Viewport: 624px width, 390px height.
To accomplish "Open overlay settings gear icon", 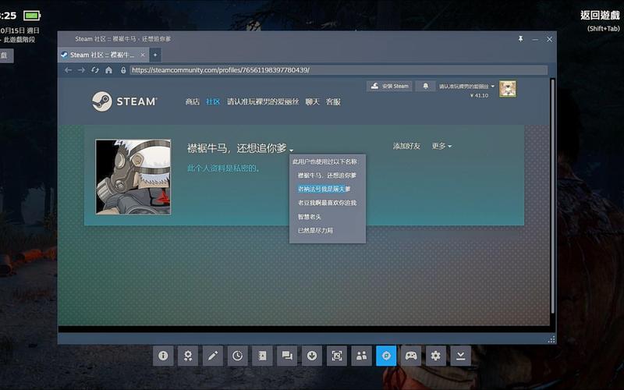I will pos(436,356).
